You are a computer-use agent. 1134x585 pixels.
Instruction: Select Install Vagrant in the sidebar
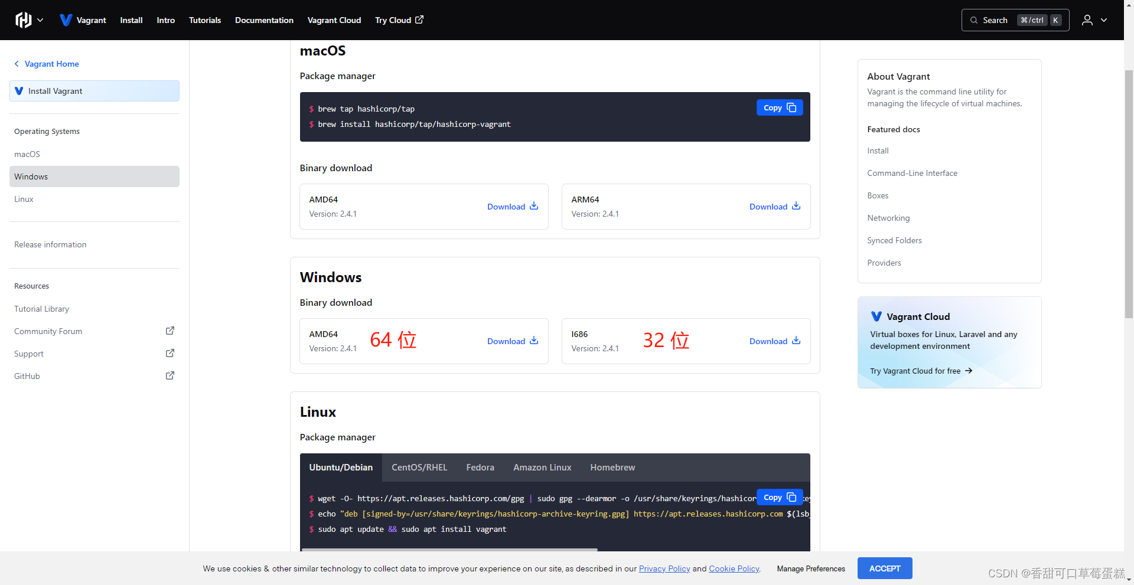pos(94,91)
